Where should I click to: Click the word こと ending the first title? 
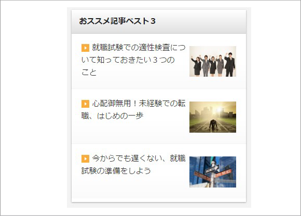pos(89,73)
